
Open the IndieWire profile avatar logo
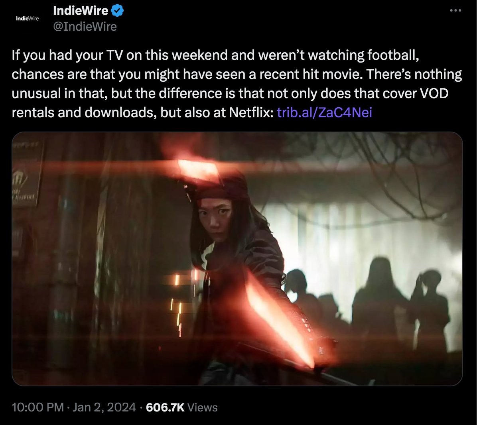(x=28, y=19)
